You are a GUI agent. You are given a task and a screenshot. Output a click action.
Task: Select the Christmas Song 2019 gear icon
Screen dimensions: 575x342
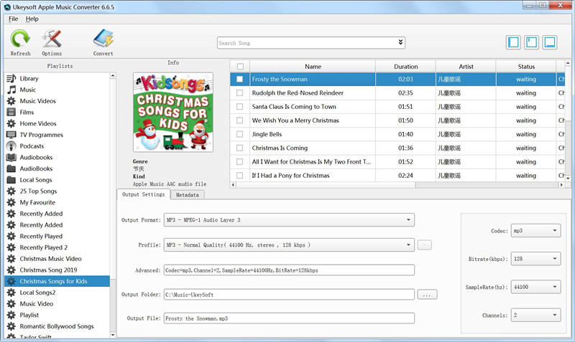pyautogui.click(x=11, y=270)
